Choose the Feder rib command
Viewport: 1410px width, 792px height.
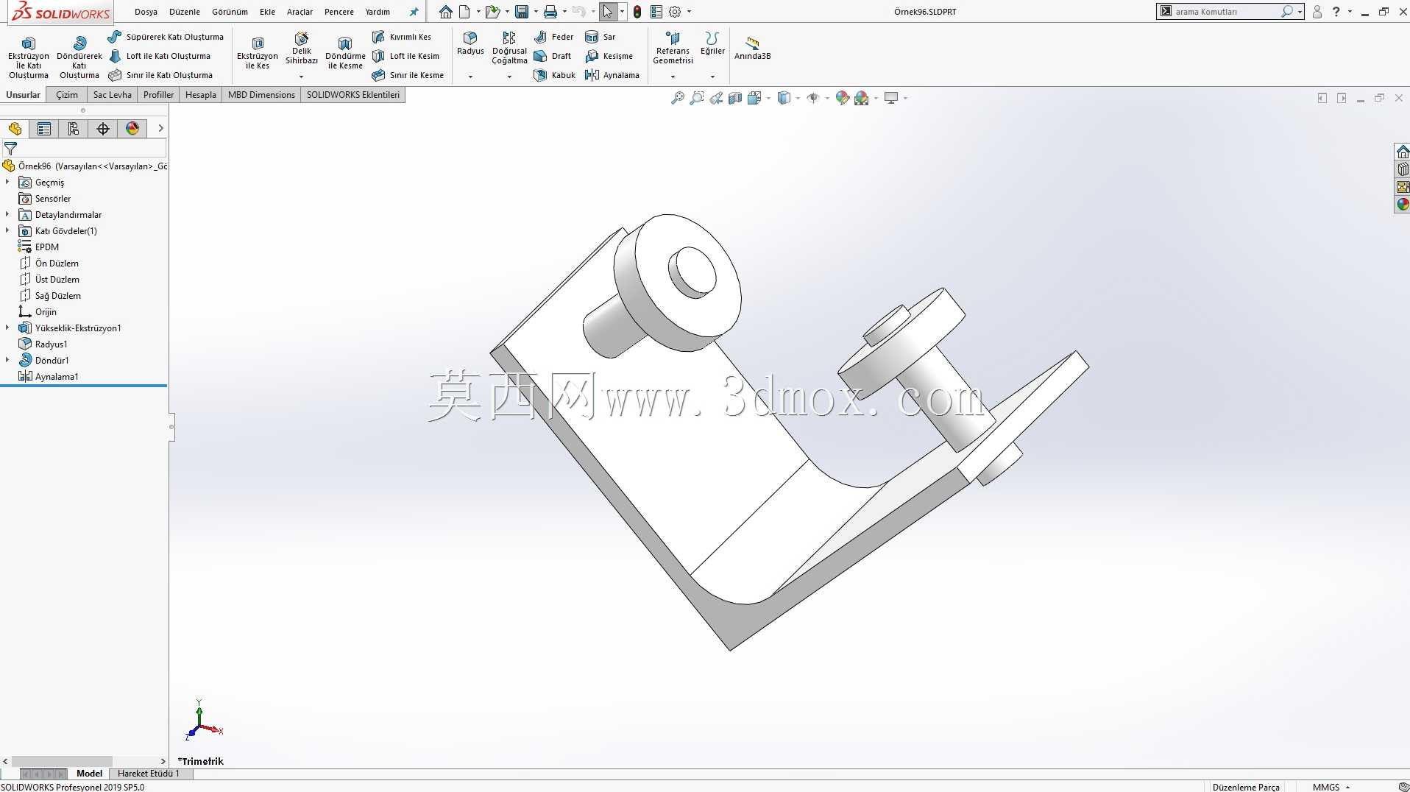[x=554, y=37]
